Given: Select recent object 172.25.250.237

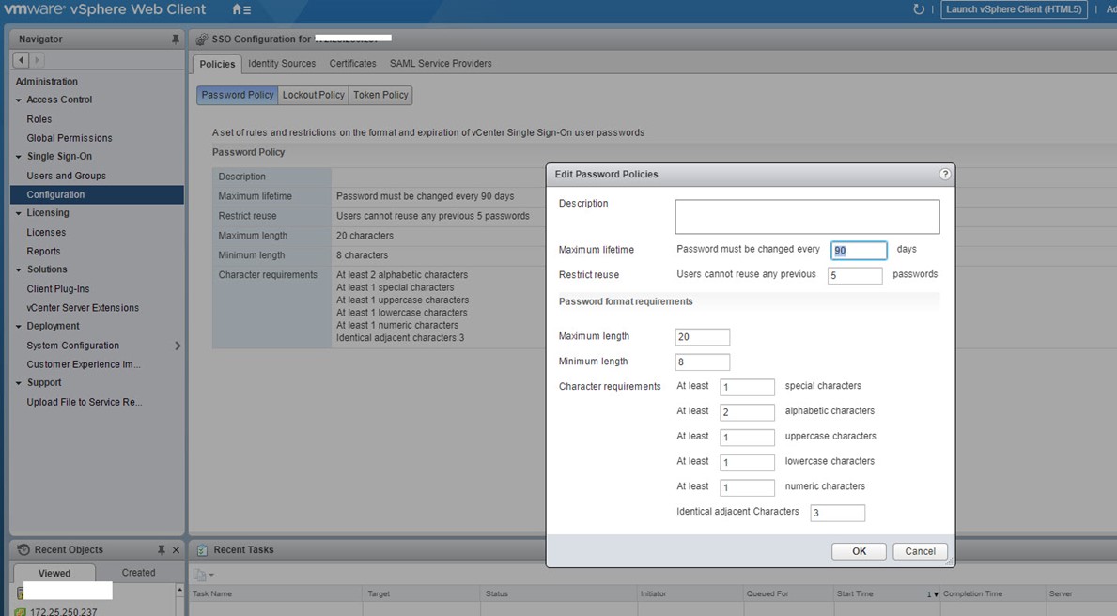Looking at the screenshot, I should tap(63, 611).
